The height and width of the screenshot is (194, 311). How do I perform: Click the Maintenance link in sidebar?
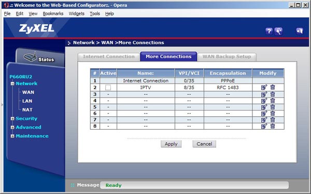(32, 136)
